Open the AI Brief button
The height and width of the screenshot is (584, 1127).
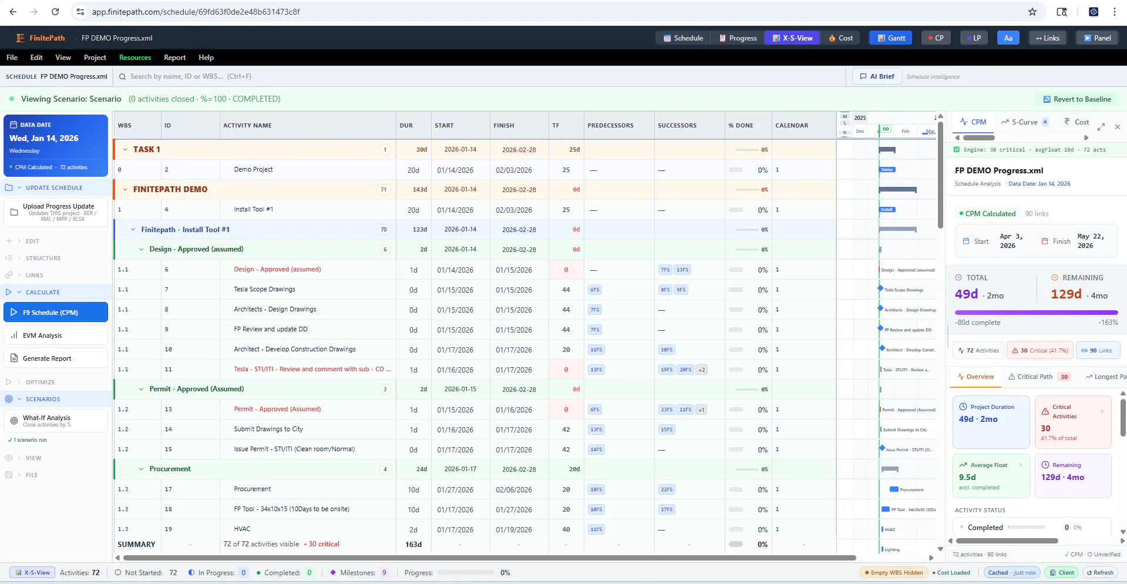coord(877,76)
